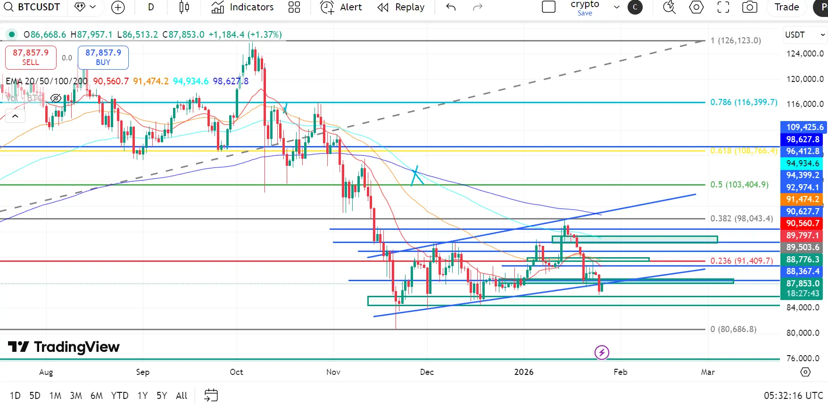Set the time range to 6M

97,396
